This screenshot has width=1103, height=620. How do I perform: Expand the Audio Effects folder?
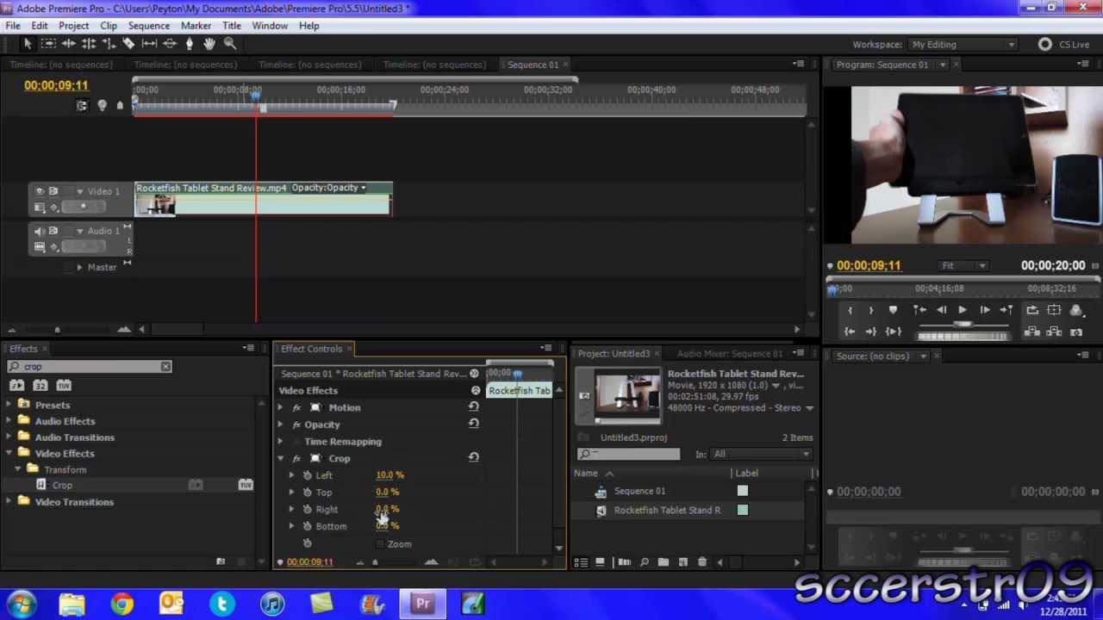(9, 421)
